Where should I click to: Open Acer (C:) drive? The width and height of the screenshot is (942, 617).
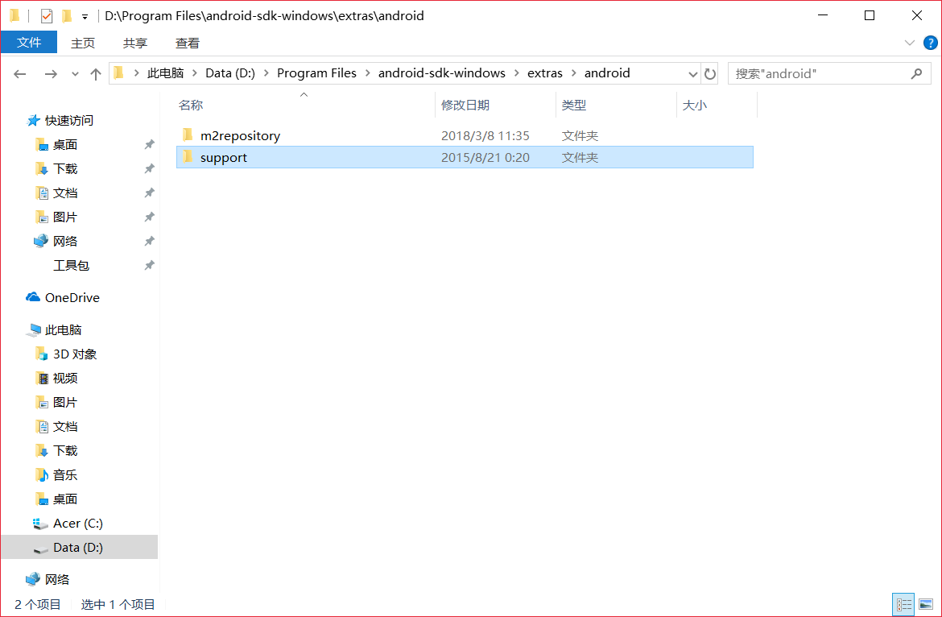pos(78,524)
